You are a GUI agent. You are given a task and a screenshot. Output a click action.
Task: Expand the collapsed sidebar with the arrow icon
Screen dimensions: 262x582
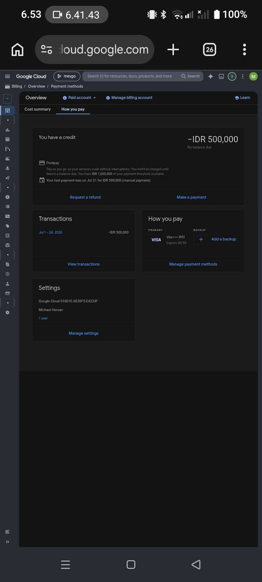pyautogui.click(x=8, y=542)
